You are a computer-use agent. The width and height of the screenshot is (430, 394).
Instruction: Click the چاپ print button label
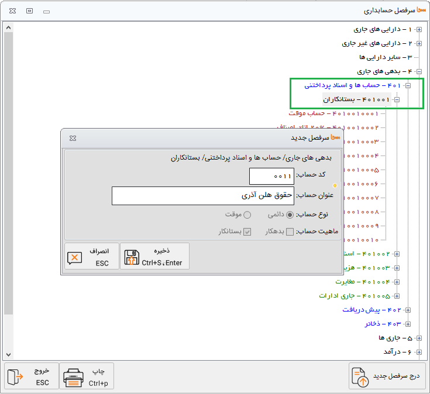[x=98, y=372]
